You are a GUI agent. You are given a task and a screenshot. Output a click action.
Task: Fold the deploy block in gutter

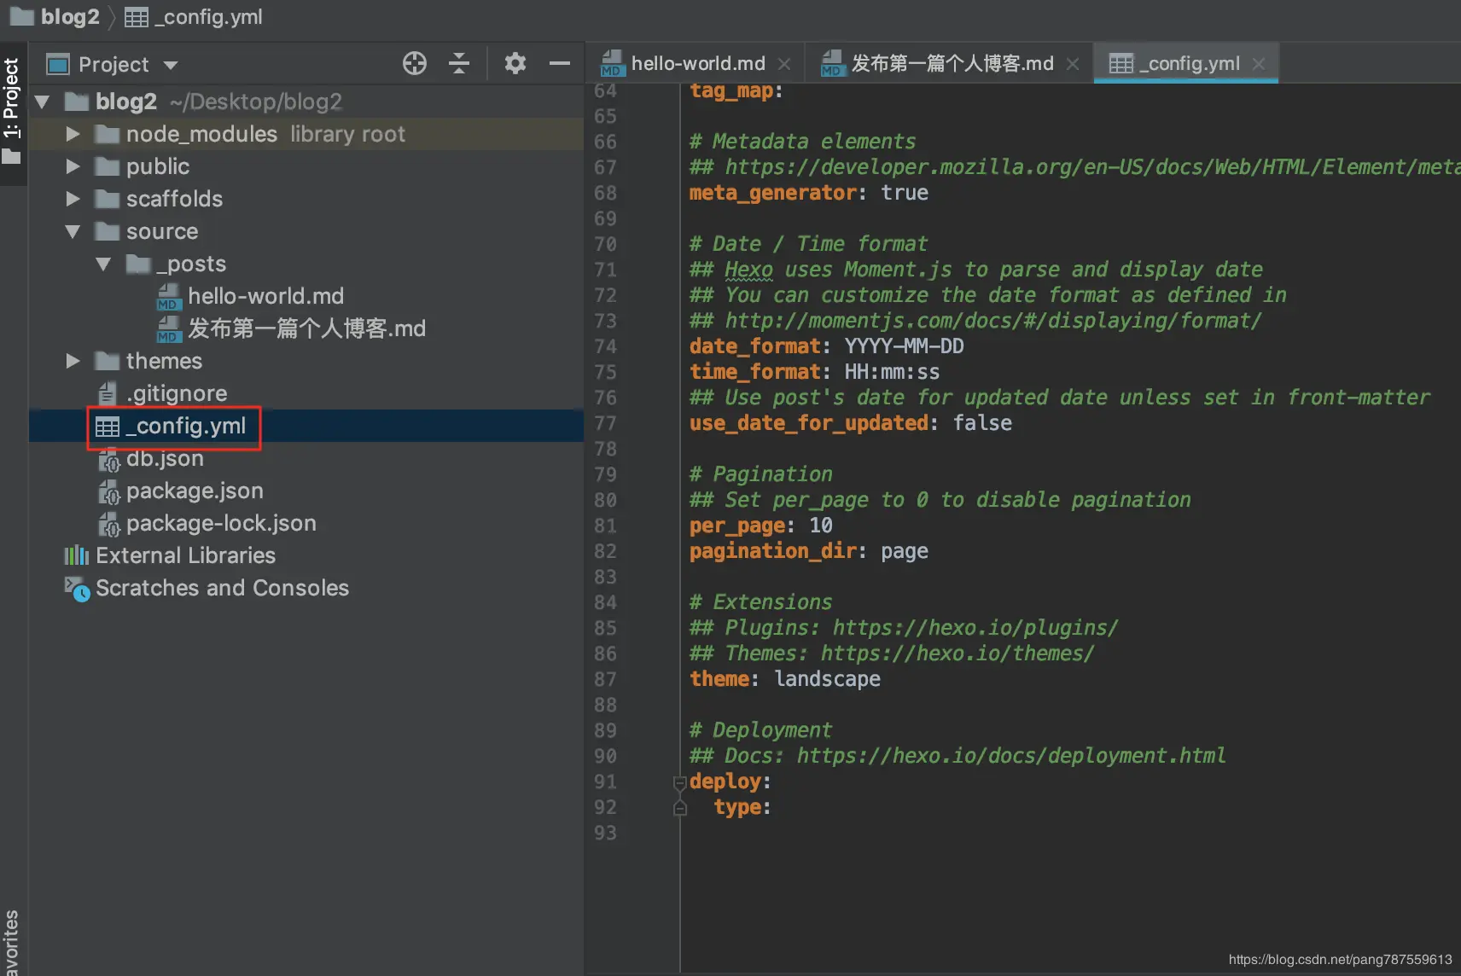coord(680,782)
